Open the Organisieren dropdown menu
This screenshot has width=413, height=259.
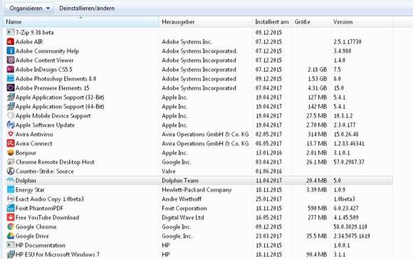coord(29,8)
